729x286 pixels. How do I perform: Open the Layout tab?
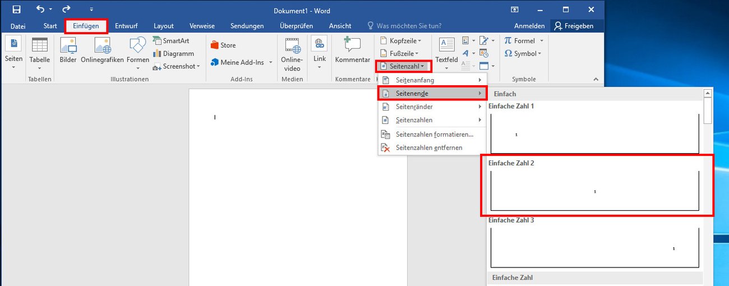pyautogui.click(x=164, y=26)
